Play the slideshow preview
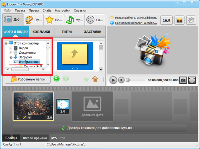The width and height of the screenshot is (200, 149). click(x=113, y=80)
